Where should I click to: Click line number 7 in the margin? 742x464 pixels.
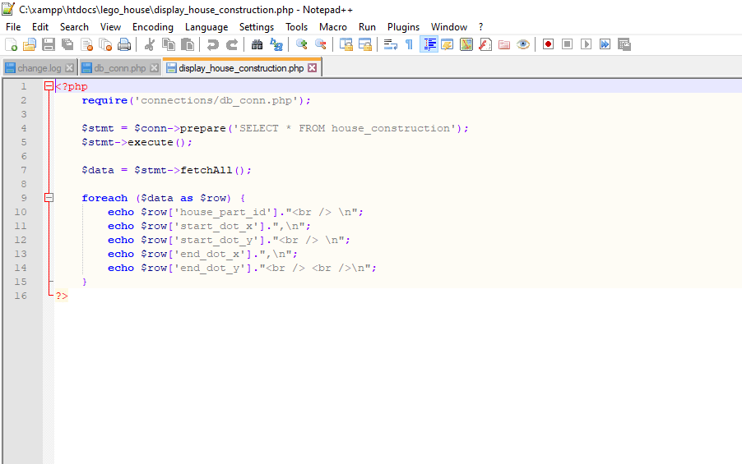click(24, 170)
